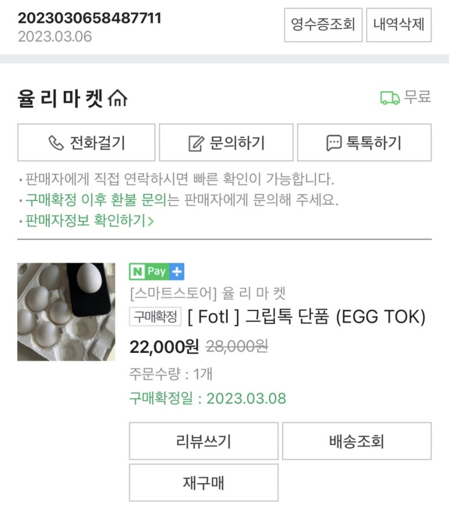Tap the blue plus badge icon
449x515 pixels.
pos(177,271)
